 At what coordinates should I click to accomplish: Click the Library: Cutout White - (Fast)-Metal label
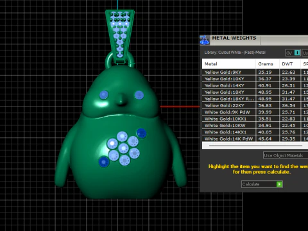pyautogui.click(x=235, y=53)
